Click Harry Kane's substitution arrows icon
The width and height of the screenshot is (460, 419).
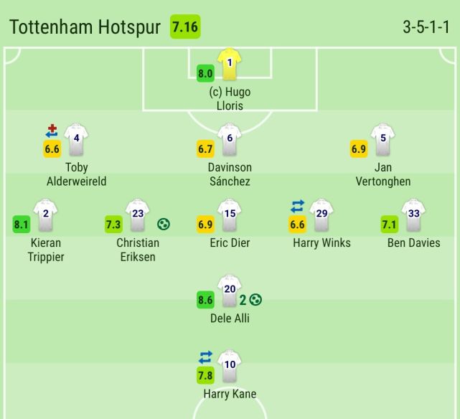pyautogui.click(x=206, y=357)
